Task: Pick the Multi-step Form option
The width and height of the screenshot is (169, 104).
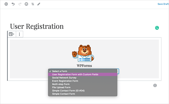Action: 83,84
